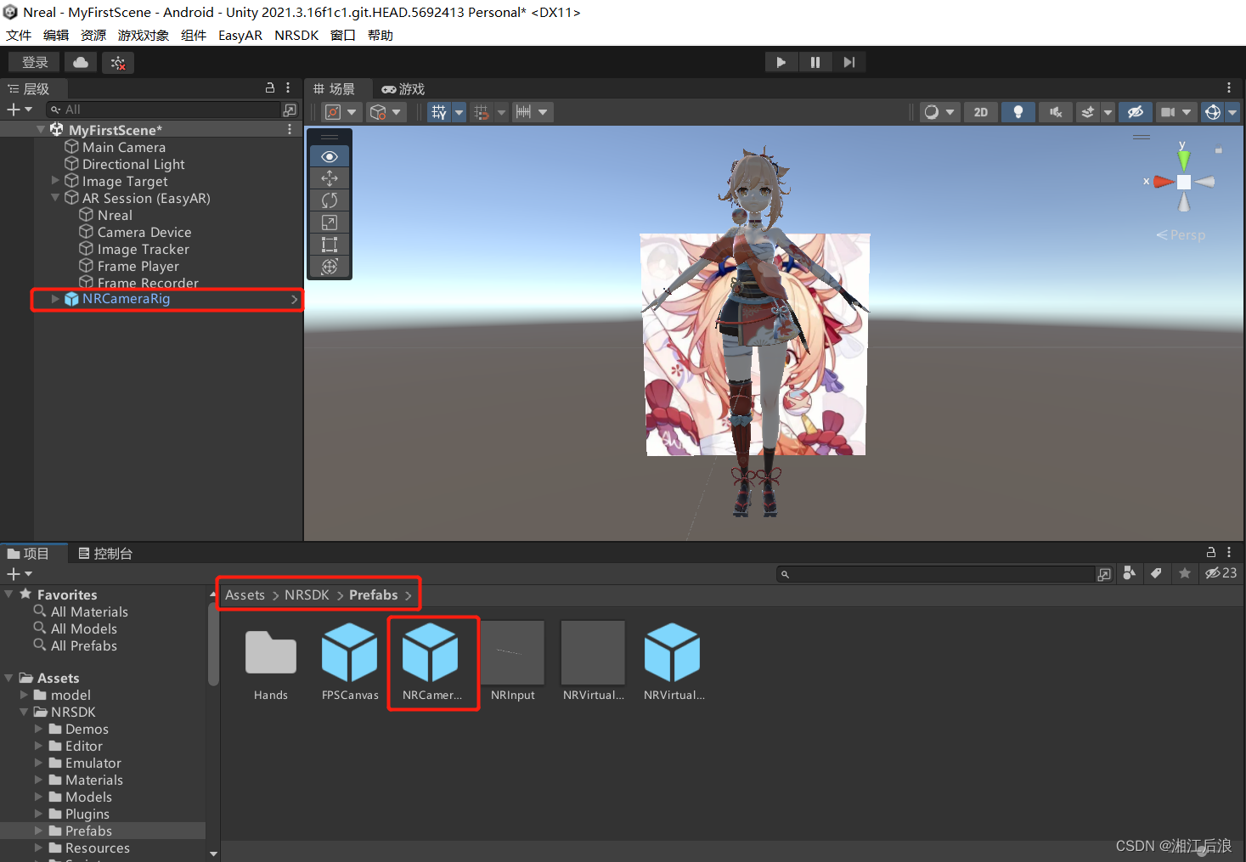
Task: Select Main Camera in hierarchy
Action: pyautogui.click(x=124, y=147)
